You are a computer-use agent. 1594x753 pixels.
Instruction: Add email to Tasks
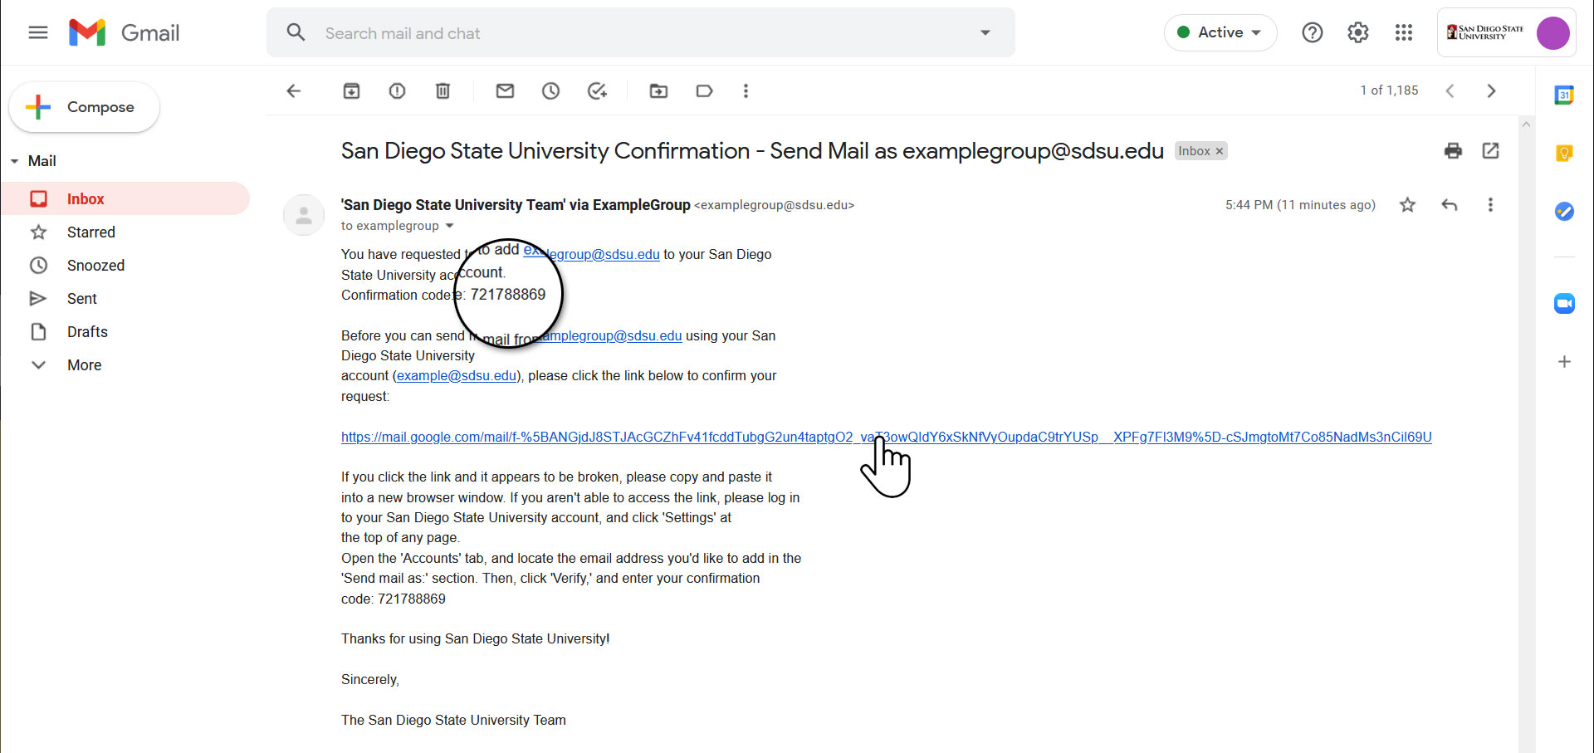(x=597, y=90)
